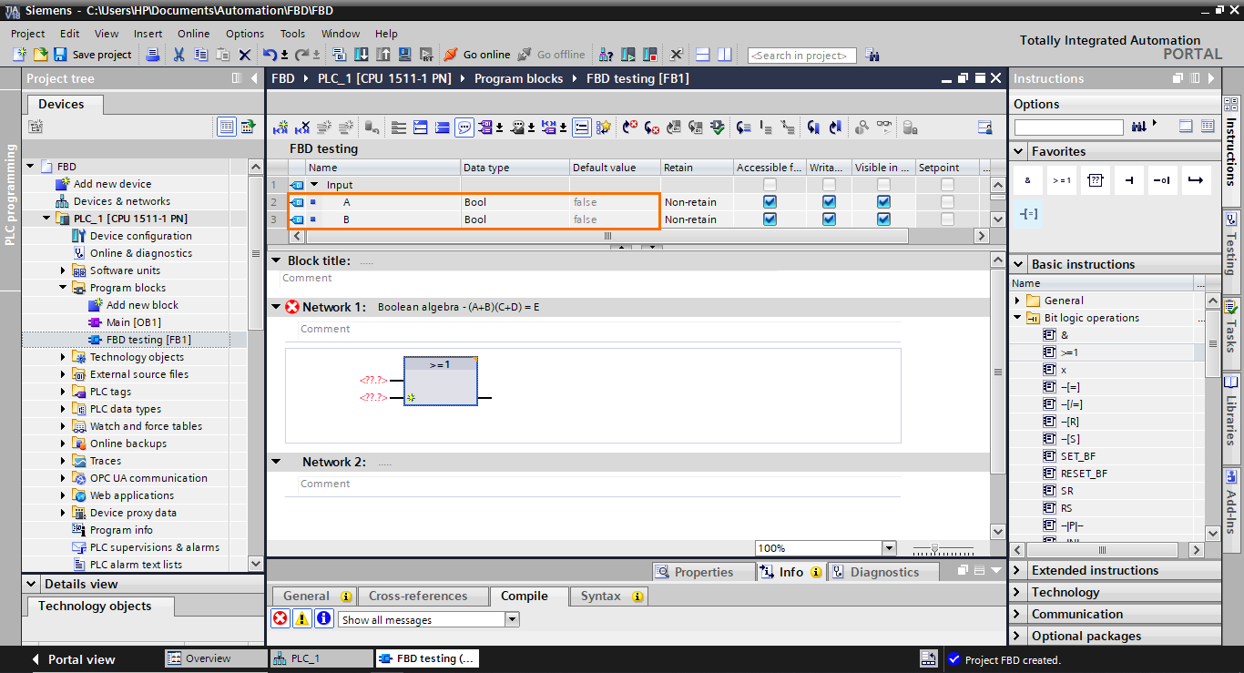Viewport: 1244px width, 673px height.
Task: Click inside the Search in project field
Action: [x=801, y=55]
